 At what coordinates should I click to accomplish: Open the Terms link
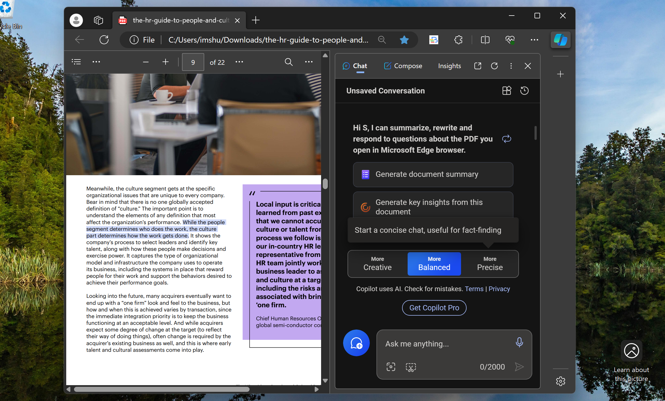(x=474, y=289)
